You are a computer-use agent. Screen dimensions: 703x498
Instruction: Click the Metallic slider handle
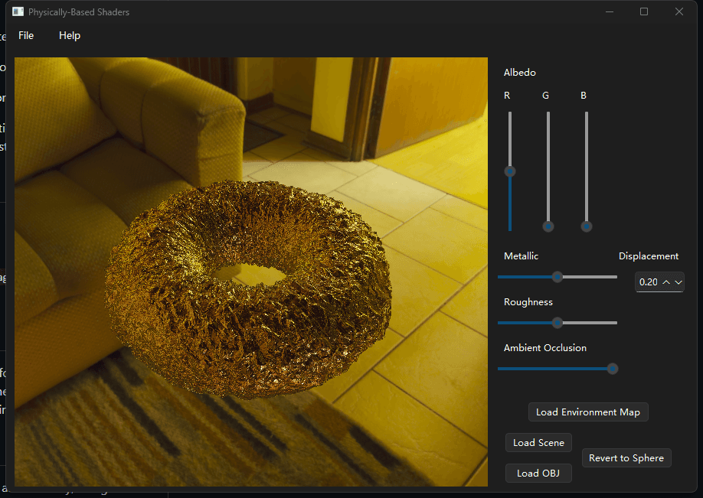[557, 277]
